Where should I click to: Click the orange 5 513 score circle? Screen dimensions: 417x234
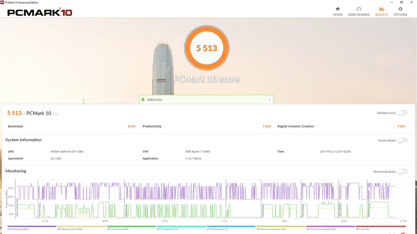click(207, 48)
